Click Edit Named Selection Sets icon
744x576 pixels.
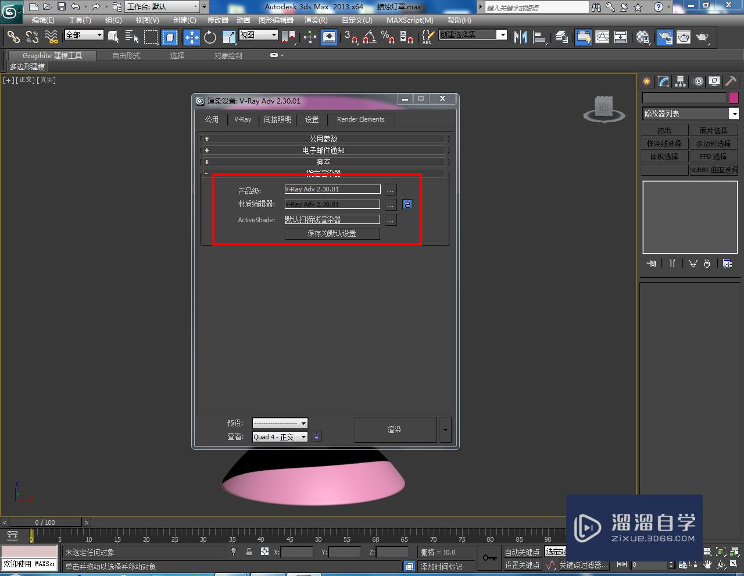[x=428, y=37]
